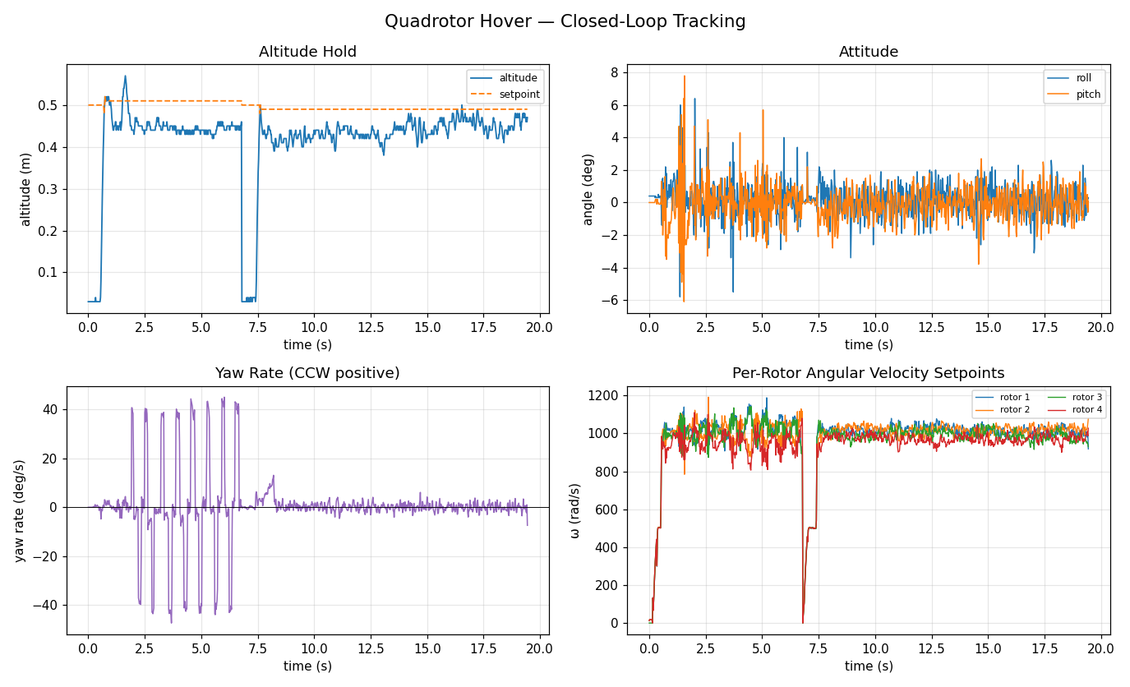Click the 'Per-Rotor Angular Velocity Setpoints' title
The height and width of the screenshot is (687, 1130).
[869, 373]
